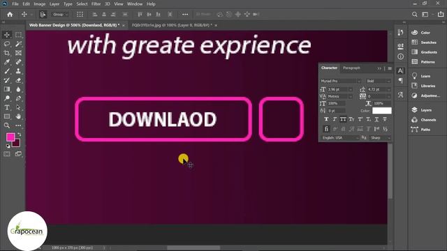Select the Dodge tool
The image size is (447, 251).
[7, 98]
